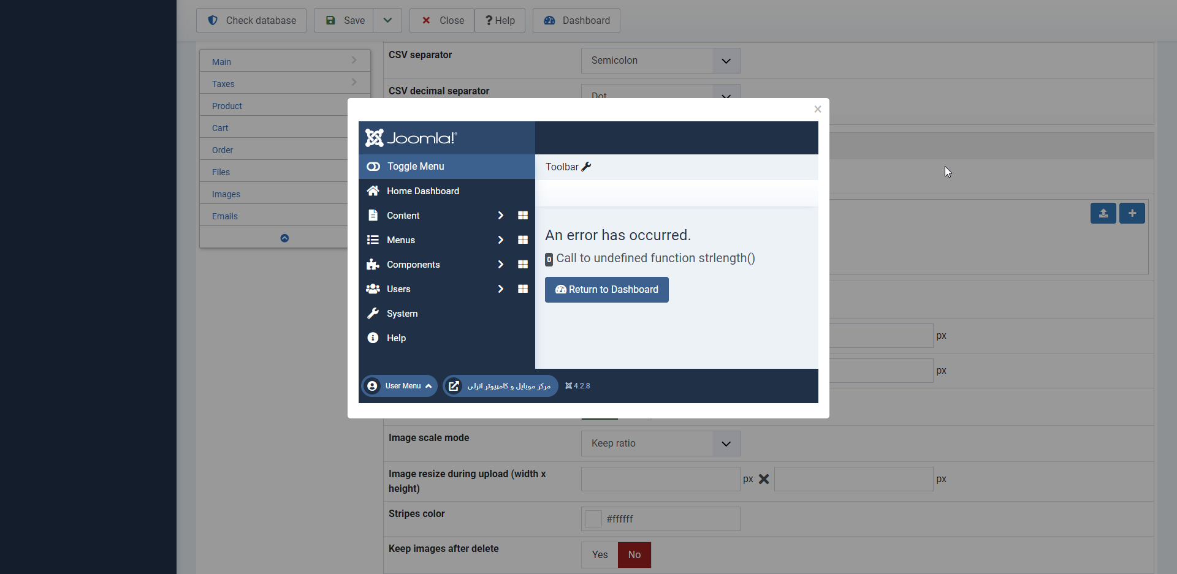Click the blue upload icon button
Image resolution: width=1177 pixels, height=574 pixels.
[1103, 213]
